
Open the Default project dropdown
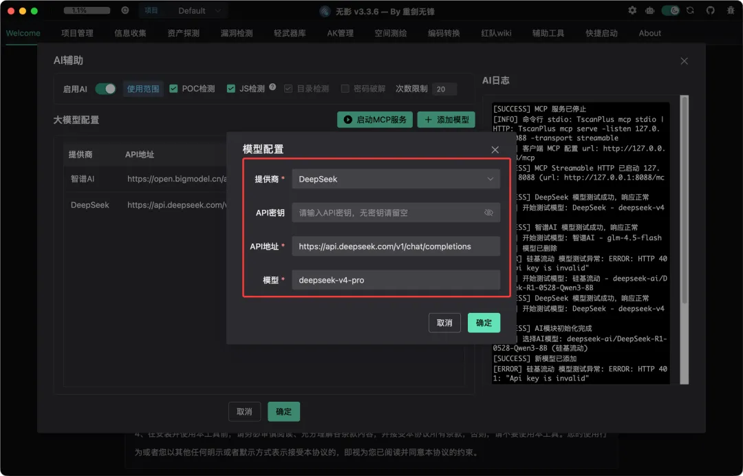point(199,10)
